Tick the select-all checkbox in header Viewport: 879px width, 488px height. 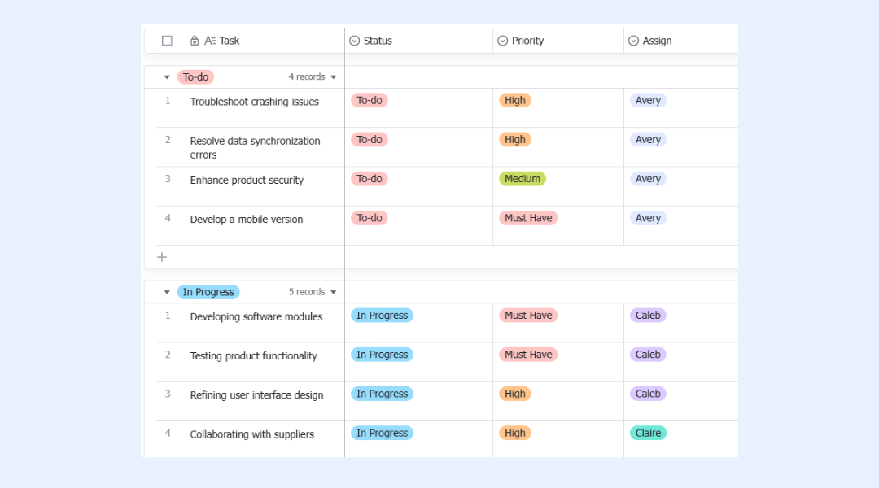(x=167, y=41)
